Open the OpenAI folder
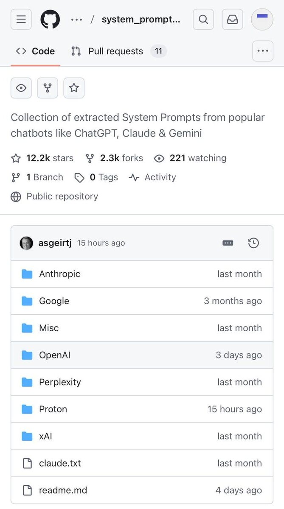This screenshot has height=509, width=284. [x=55, y=355]
